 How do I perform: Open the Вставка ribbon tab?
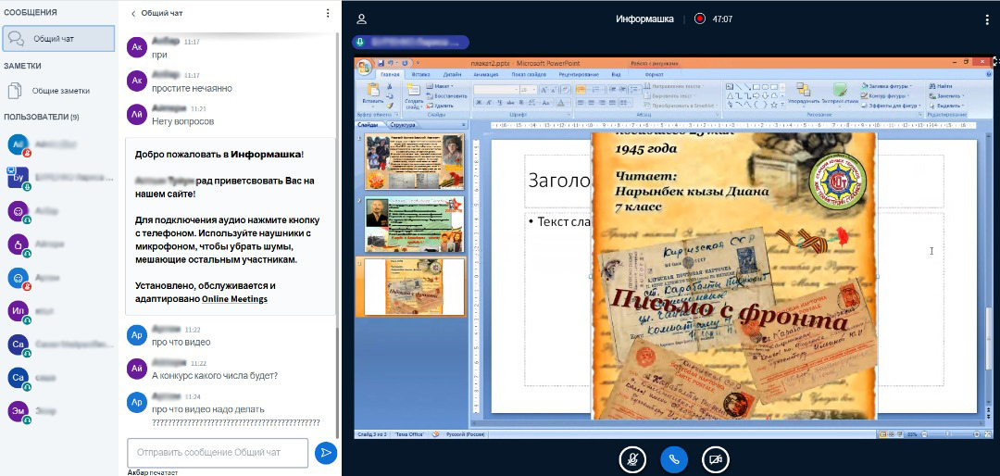click(x=420, y=73)
